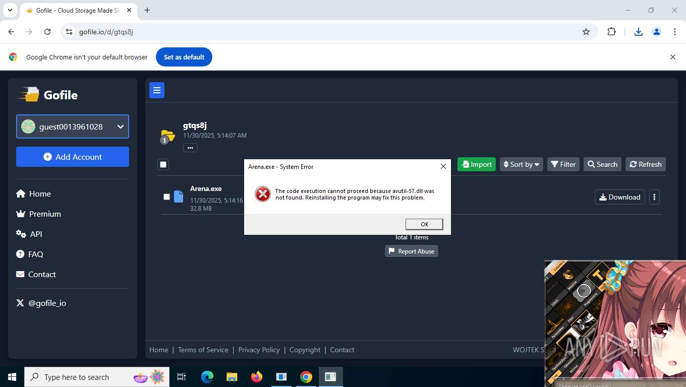This screenshot has height=387, width=686.
Task: Click the Chrome icon on taskbar
Action: 306,377
